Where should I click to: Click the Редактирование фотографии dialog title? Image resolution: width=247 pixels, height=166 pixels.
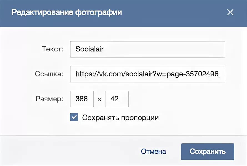point(67,12)
